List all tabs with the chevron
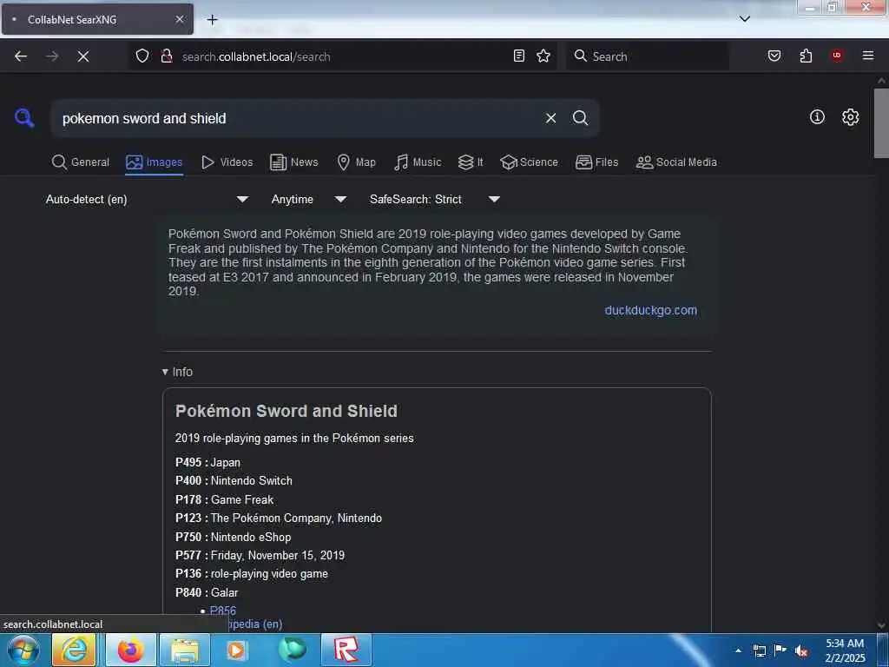 tap(745, 19)
